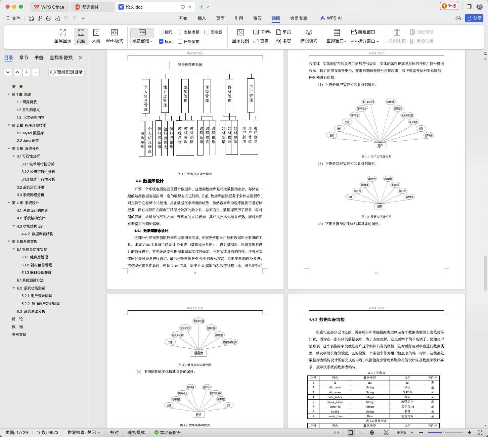The height and width of the screenshot is (437, 488).
Task: Click move heading up arrow in 目录 pane
Action: [17, 72]
